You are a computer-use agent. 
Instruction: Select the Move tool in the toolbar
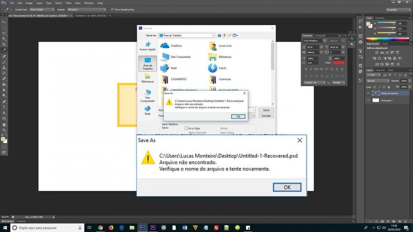[x=4, y=22]
